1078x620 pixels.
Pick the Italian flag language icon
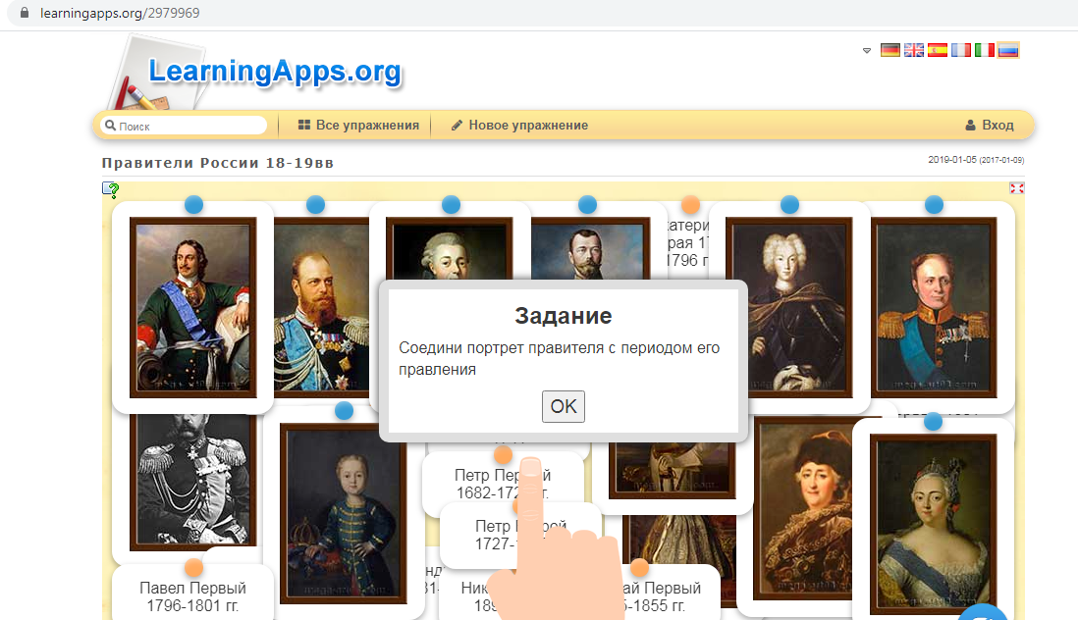[985, 50]
